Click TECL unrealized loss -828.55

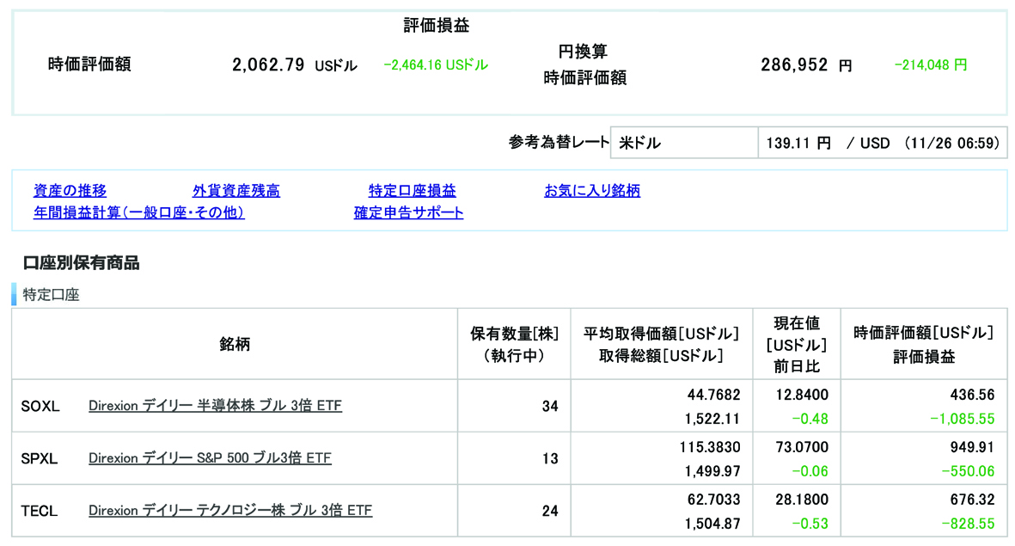(968, 524)
